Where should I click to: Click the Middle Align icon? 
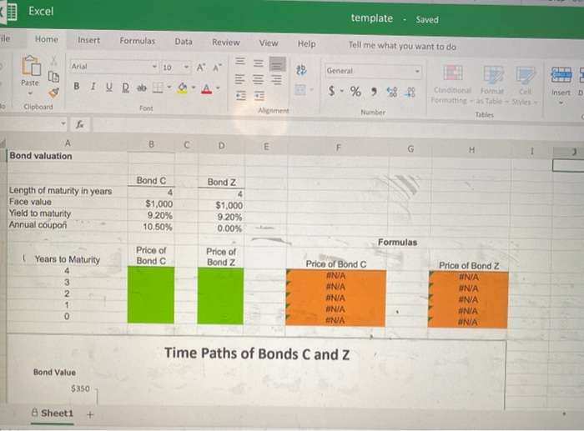[258, 63]
